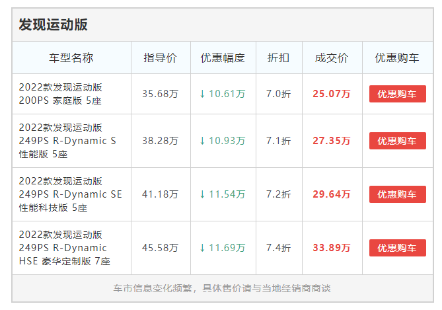442x310 pixels.
Task: Click discount amount 11.54万
Action: pyautogui.click(x=223, y=194)
